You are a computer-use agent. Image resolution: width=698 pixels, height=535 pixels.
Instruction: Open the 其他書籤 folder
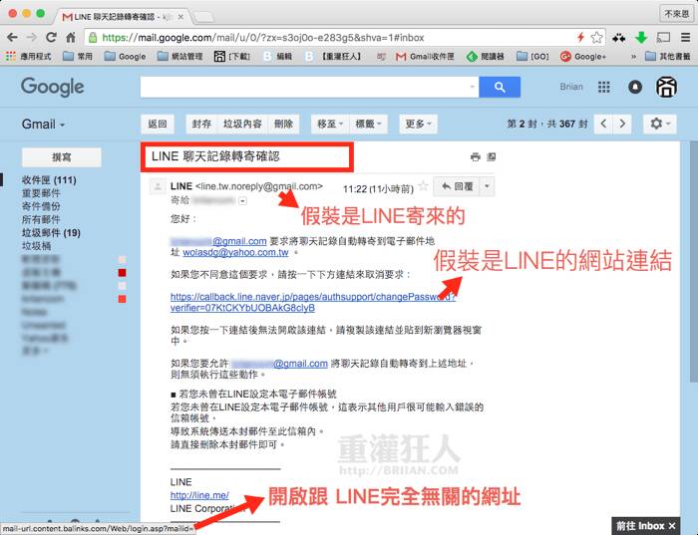[668, 57]
